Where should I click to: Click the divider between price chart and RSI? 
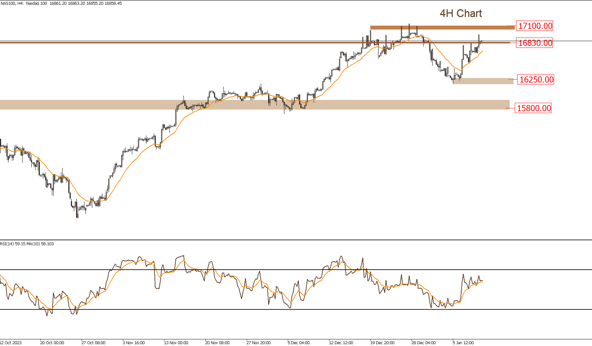point(296,240)
